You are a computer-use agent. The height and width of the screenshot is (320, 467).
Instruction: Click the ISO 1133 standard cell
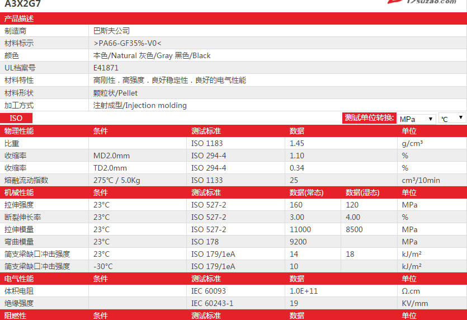pos(207,180)
